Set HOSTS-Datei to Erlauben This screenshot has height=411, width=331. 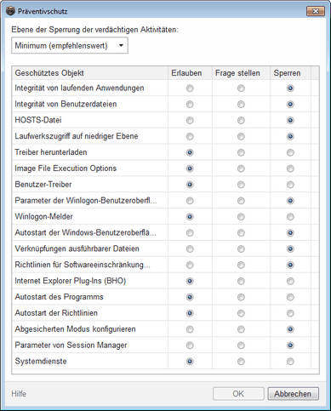[x=190, y=121]
